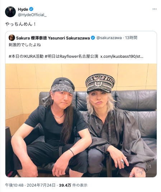View the 39.4万 view count
The image size is (161, 192).
(x=65, y=185)
